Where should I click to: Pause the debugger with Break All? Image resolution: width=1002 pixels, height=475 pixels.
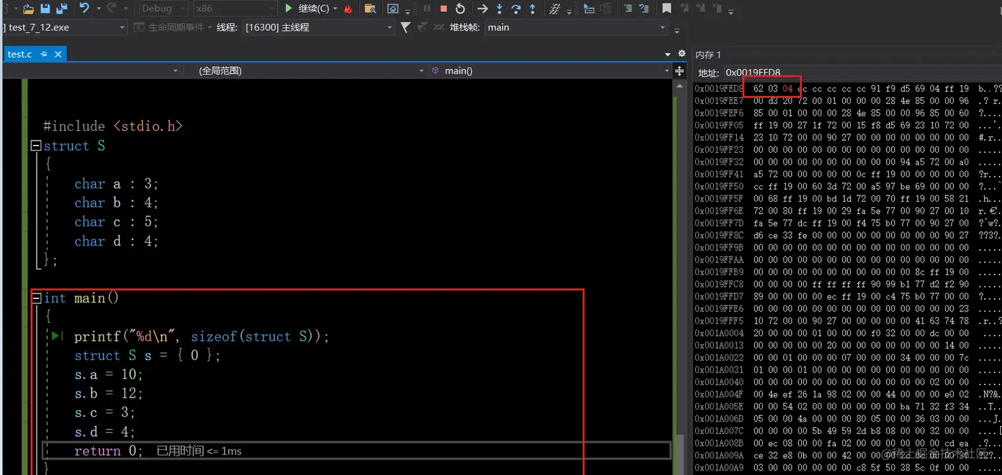tap(427, 9)
